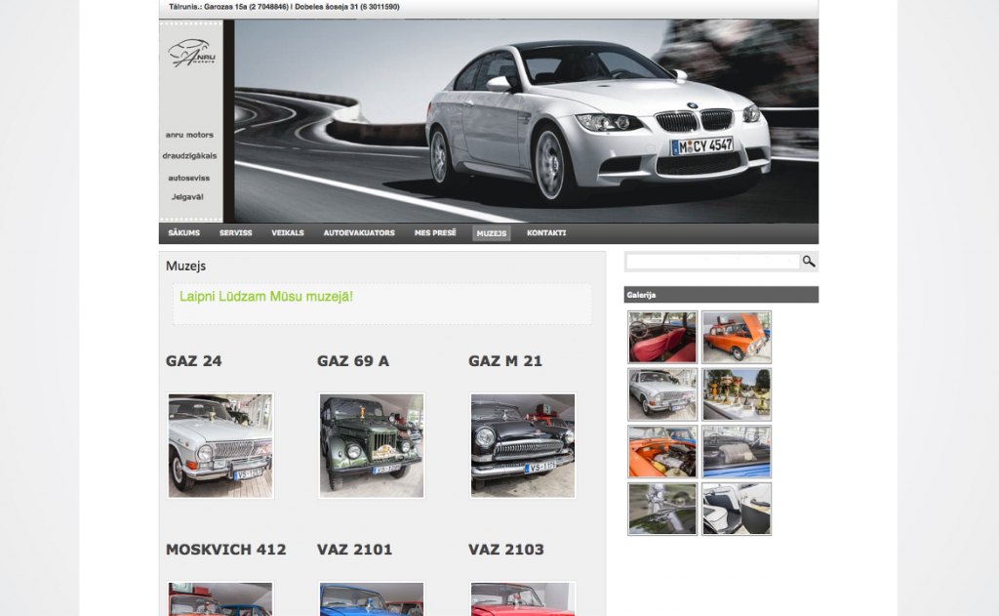Click in the search input field
Viewport: 999px width, 616px height.
712,262
